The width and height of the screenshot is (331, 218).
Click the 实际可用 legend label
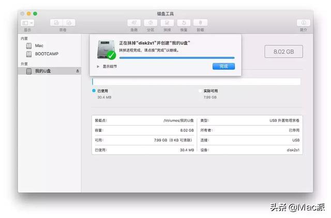click(x=210, y=91)
